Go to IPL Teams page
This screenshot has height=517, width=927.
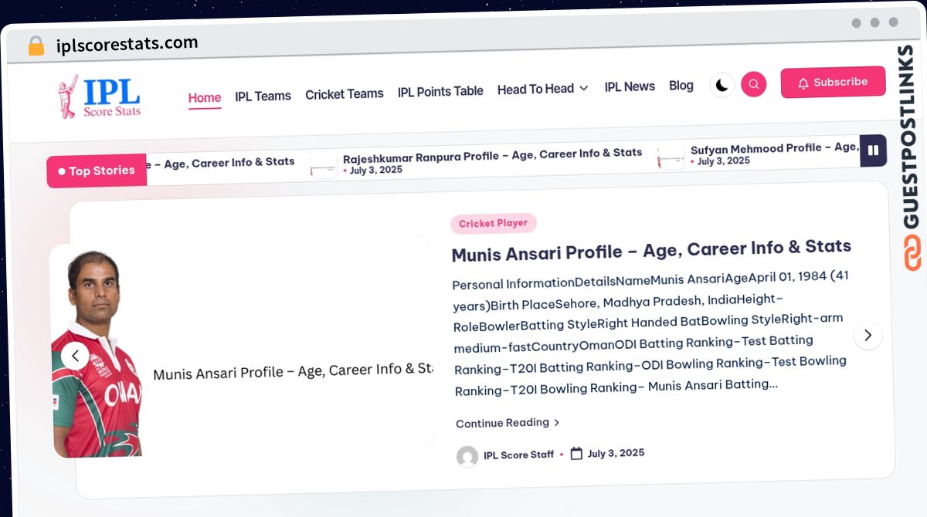point(263,96)
